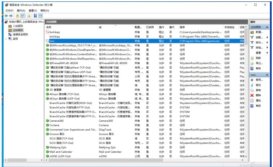Select root node 本地计算机 上的高级安全
This screenshot has height=167, width=273.
26,22
